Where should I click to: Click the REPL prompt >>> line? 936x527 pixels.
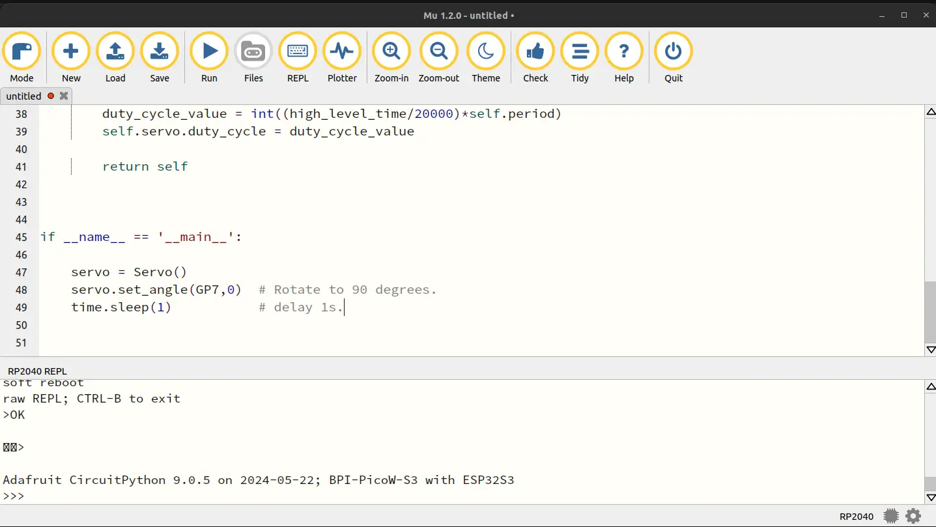14,496
